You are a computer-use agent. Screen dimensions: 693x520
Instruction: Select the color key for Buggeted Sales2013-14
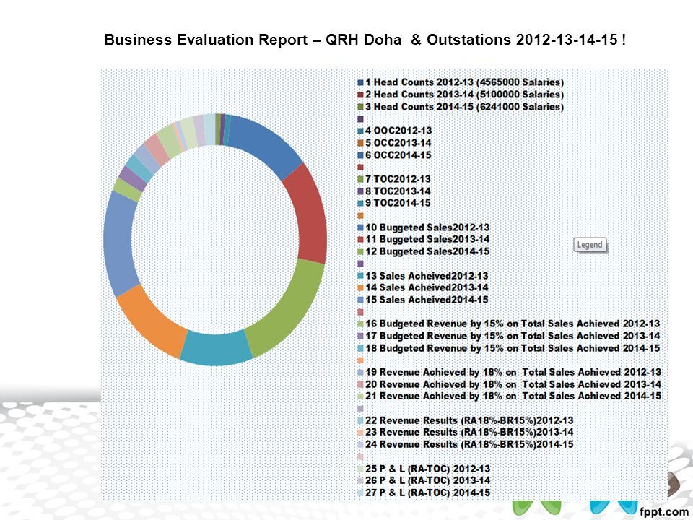pos(360,240)
